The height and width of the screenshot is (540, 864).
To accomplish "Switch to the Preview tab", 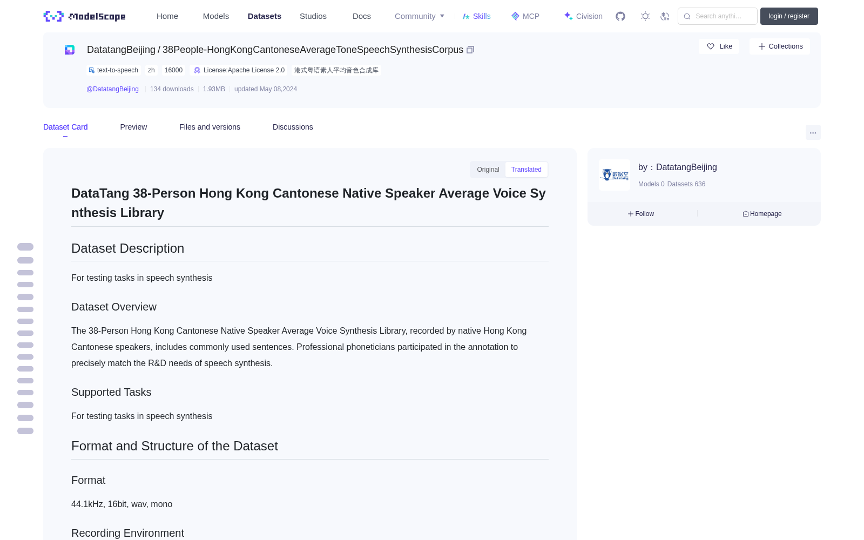I will (x=133, y=127).
